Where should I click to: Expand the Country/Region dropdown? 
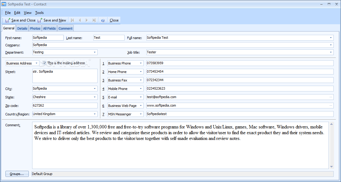(95, 114)
